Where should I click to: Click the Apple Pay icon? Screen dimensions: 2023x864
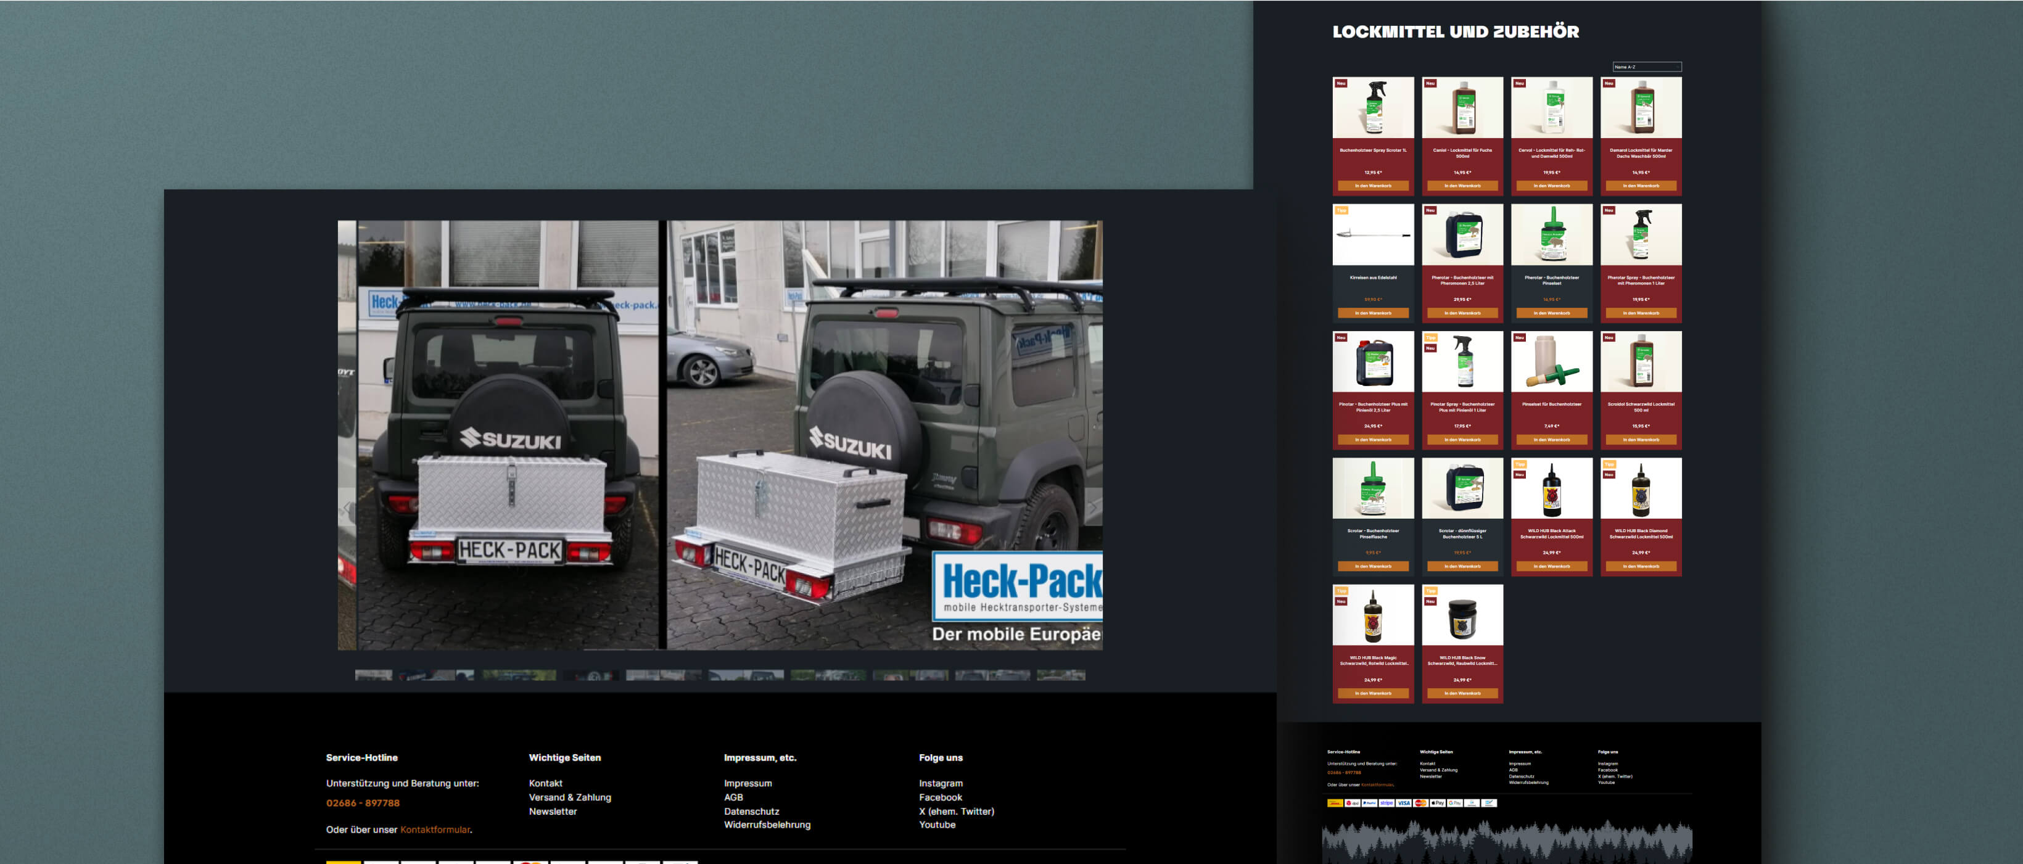pyautogui.click(x=1438, y=803)
